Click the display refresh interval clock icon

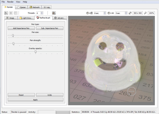click(111, 13)
